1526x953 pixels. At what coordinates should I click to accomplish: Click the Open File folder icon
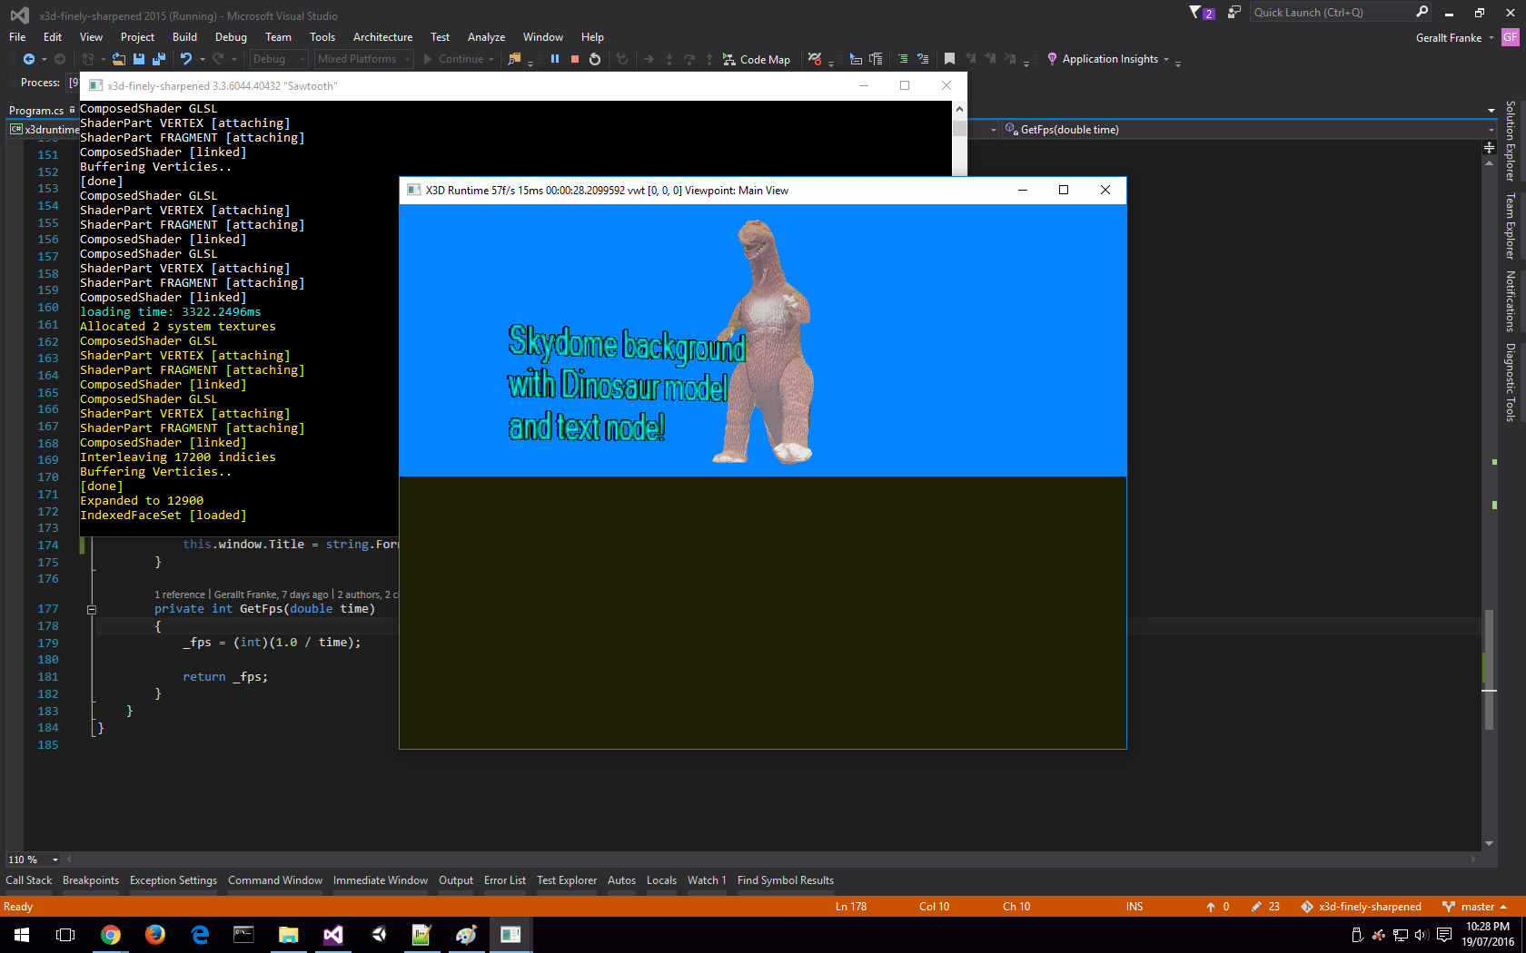[118, 59]
